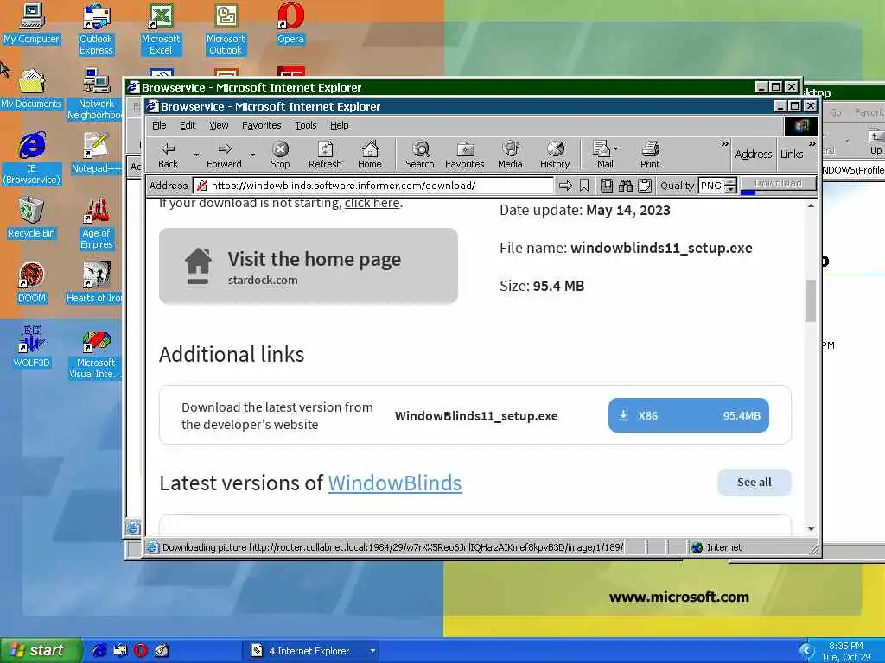The width and height of the screenshot is (885, 663).
Task: Click the Quality PNG value field
Action: pyautogui.click(x=711, y=186)
